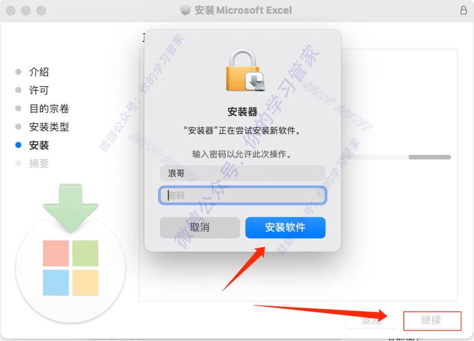Image resolution: width=474 pixels, height=341 pixels.
Task: Cancel the password dialog with 取消
Action: [200, 227]
